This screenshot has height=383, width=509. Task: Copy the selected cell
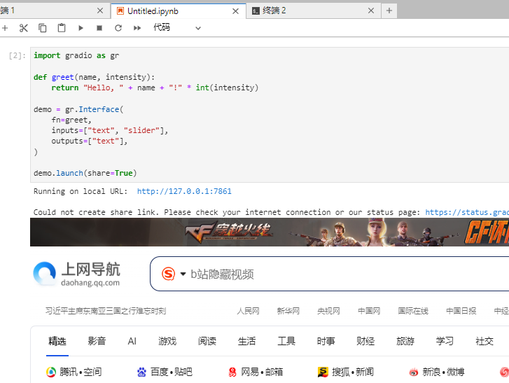43,28
